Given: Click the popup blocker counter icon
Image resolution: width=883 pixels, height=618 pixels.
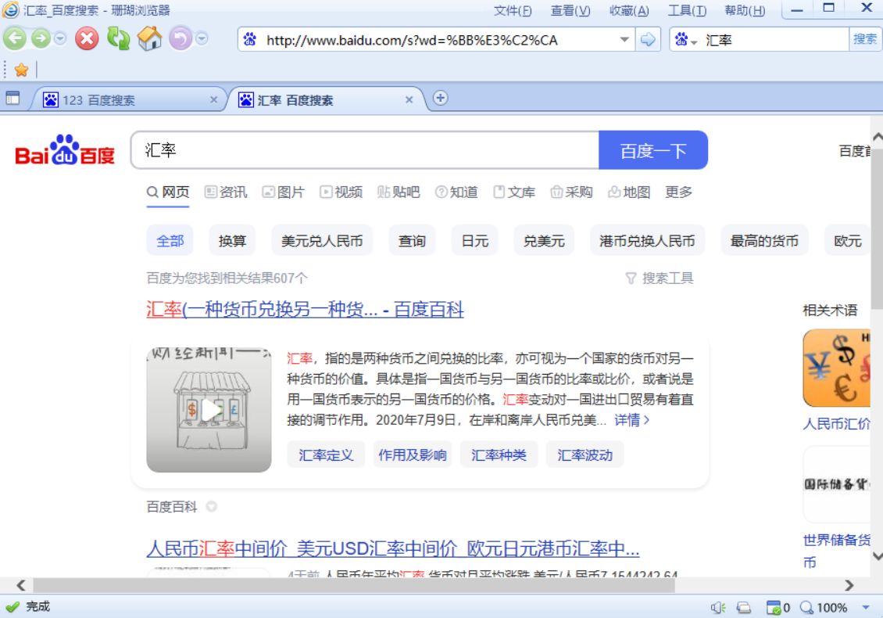Looking at the screenshot, I should [774, 607].
